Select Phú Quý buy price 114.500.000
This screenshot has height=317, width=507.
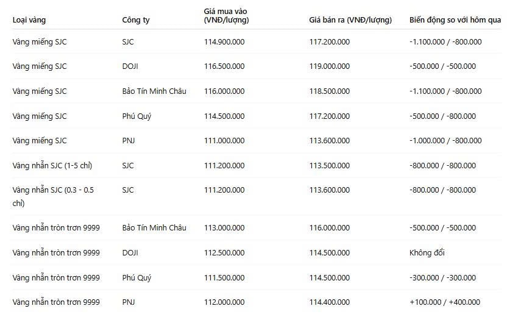(224, 116)
